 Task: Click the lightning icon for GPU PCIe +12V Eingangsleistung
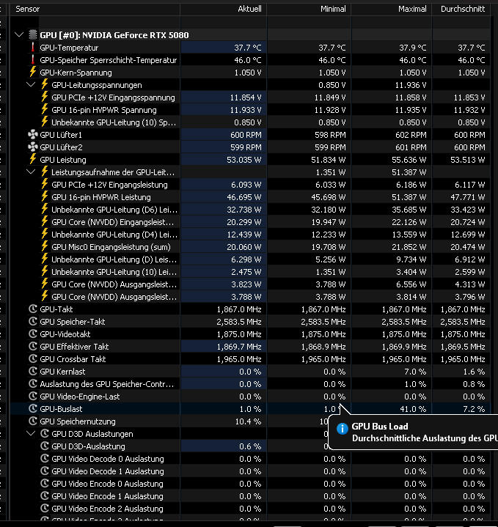point(45,184)
